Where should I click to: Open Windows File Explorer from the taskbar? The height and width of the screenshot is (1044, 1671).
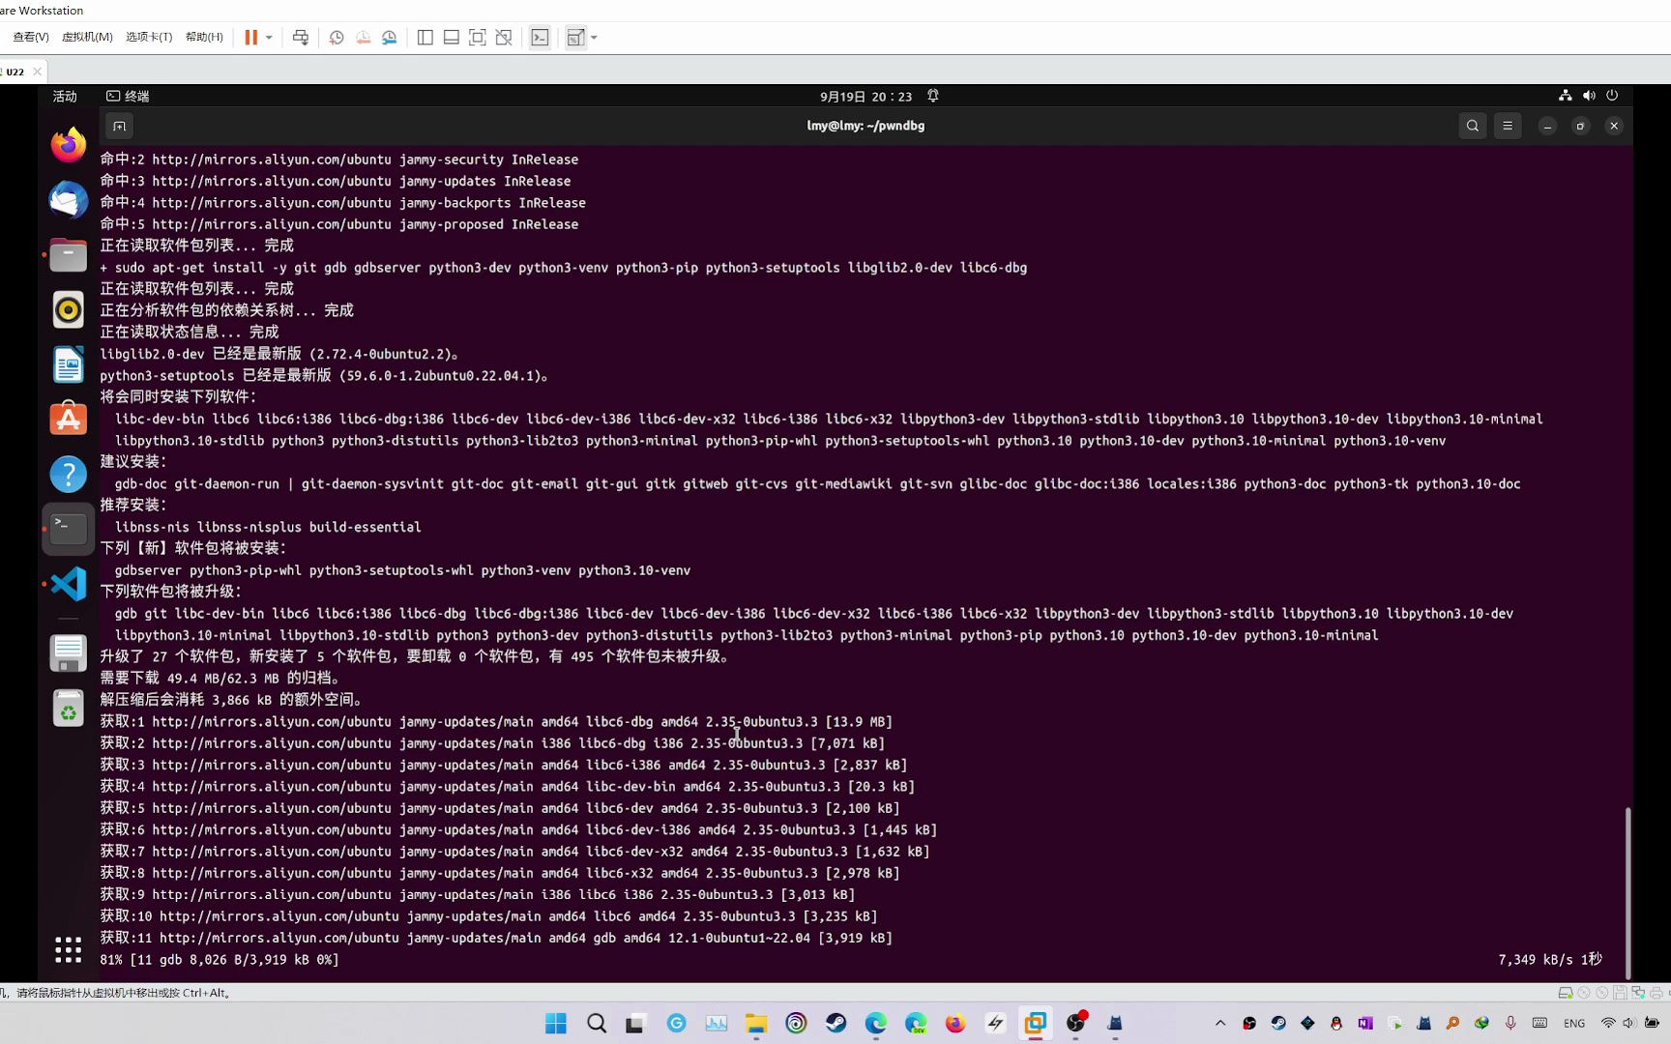[756, 1023]
